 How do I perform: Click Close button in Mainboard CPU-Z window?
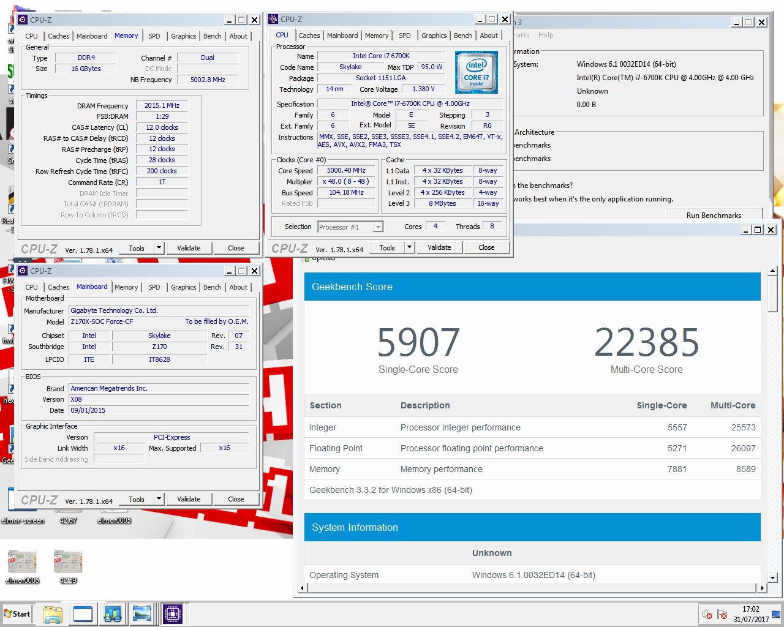(x=236, y=499)
